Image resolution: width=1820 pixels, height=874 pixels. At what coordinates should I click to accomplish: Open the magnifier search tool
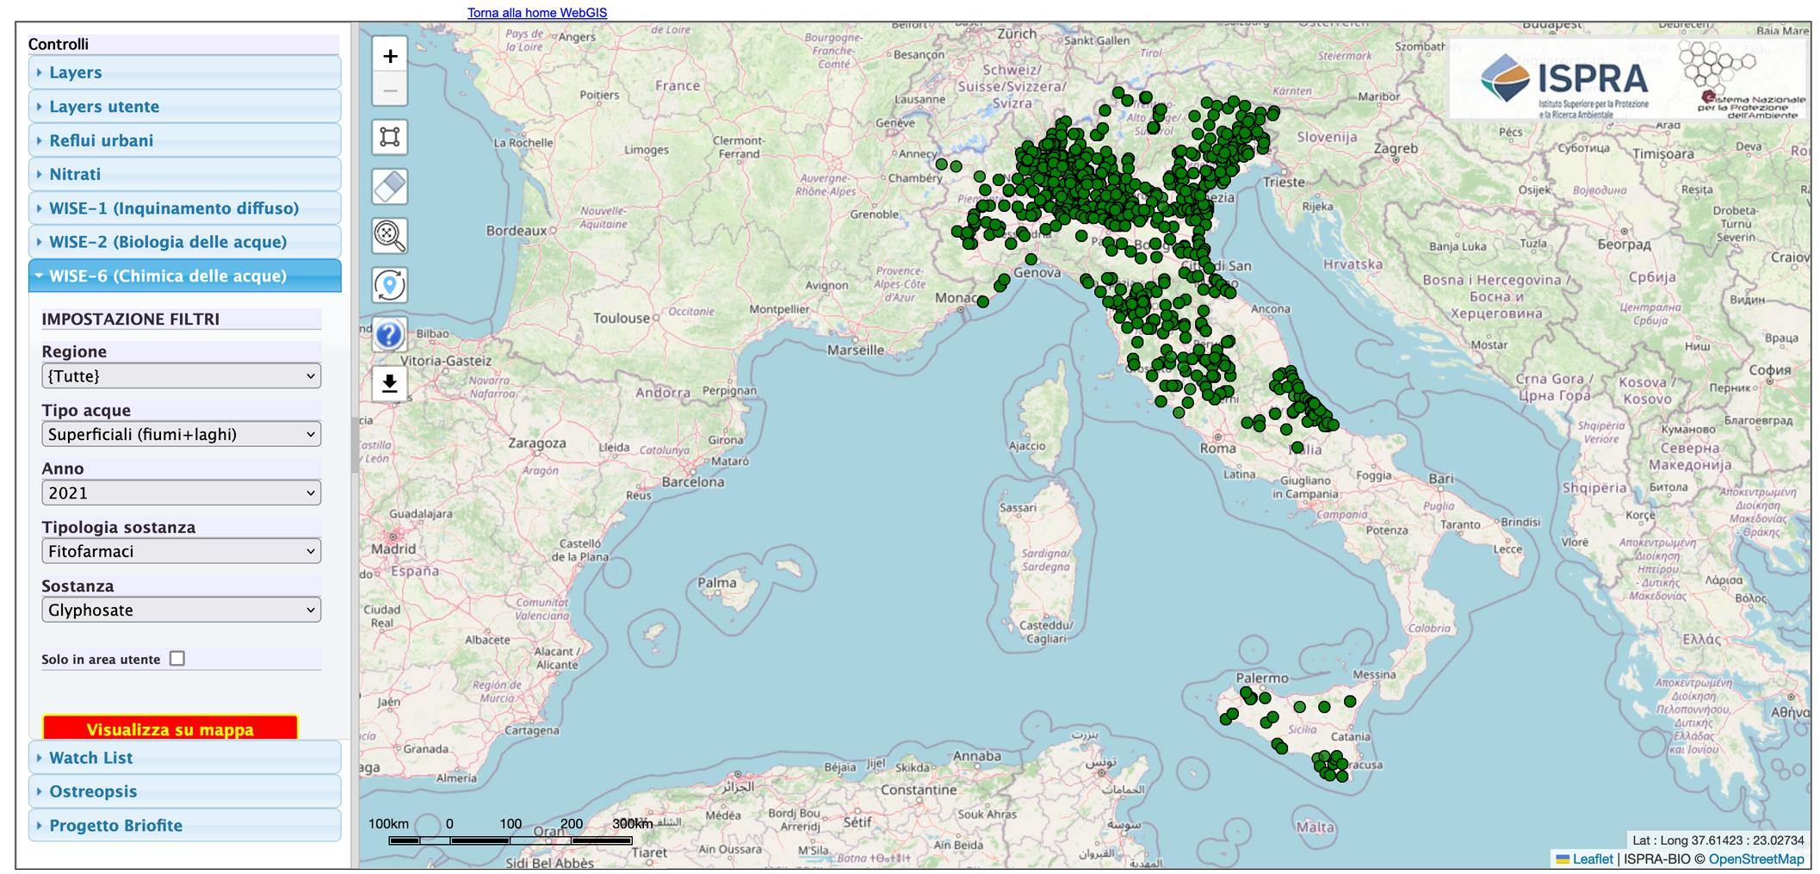tap(390, 235)
